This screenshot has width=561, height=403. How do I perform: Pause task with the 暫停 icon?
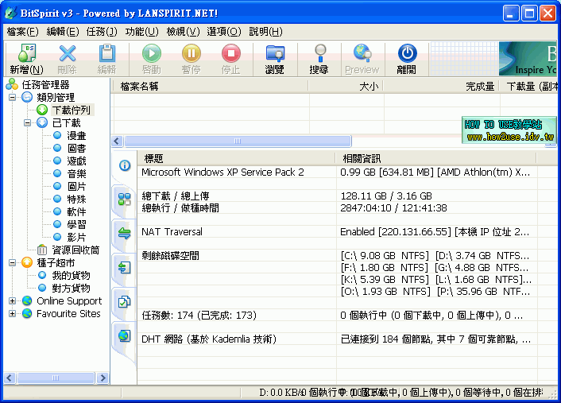pos(192,53)
